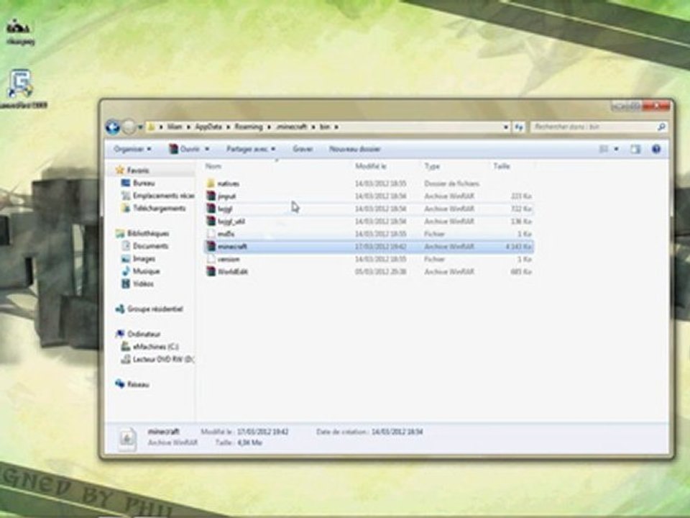Expand the Ouvrir dropdown arrow
The image size is (690, 518).
(x=207, y=150)
